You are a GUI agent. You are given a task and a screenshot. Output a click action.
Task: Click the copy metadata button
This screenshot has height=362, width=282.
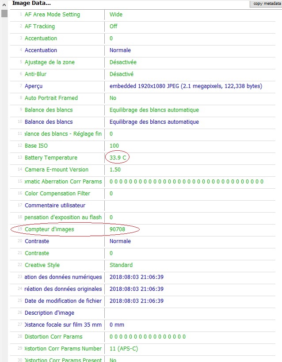pyautogui.click(x=267, y=4)
